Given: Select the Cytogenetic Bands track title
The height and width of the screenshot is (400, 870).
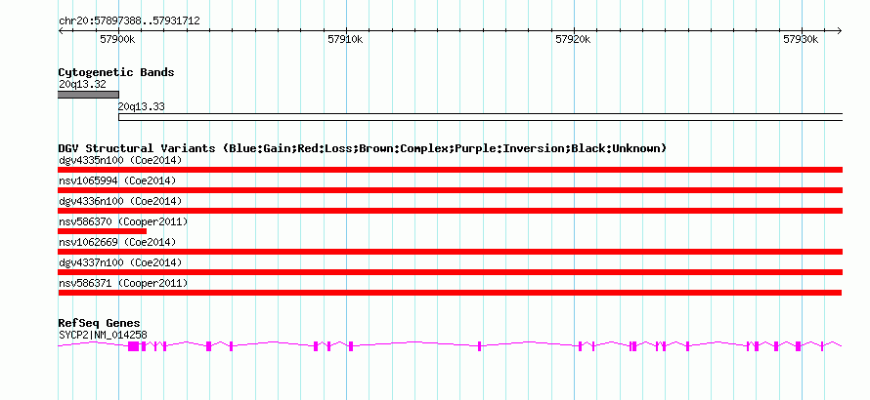Looking at the screenshot, I should [116, 72].
